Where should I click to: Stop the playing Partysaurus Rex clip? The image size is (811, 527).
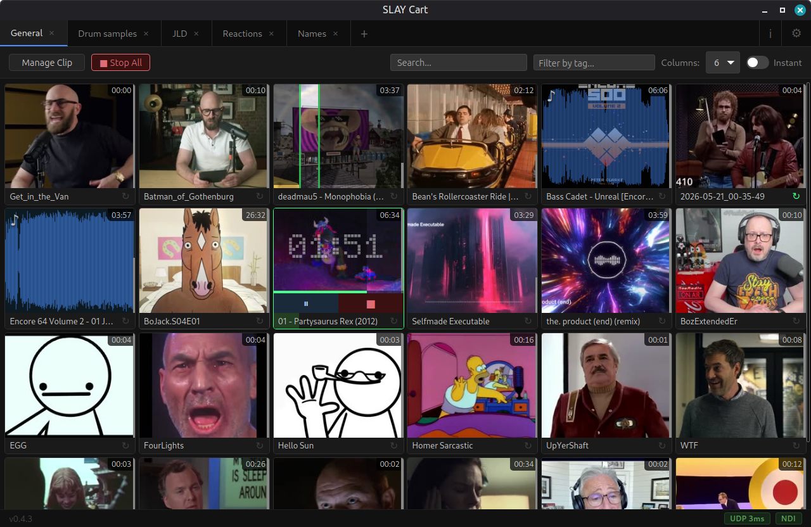(371, 304)
